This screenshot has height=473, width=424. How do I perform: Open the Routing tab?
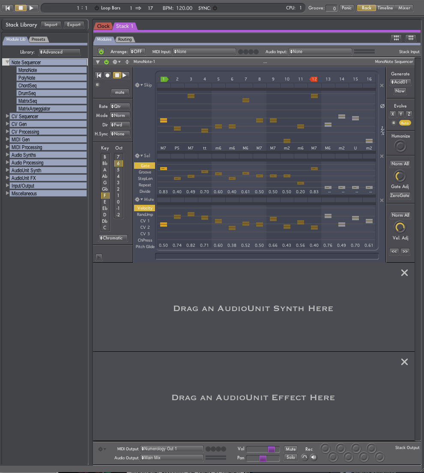(x=125, y=39)
